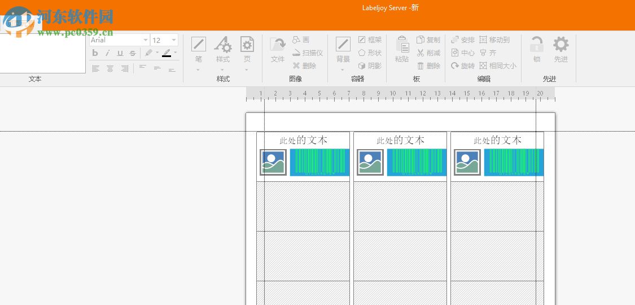Toggle italic text formatting
Screen dimensions: 635x305
[x=107, y=53]
